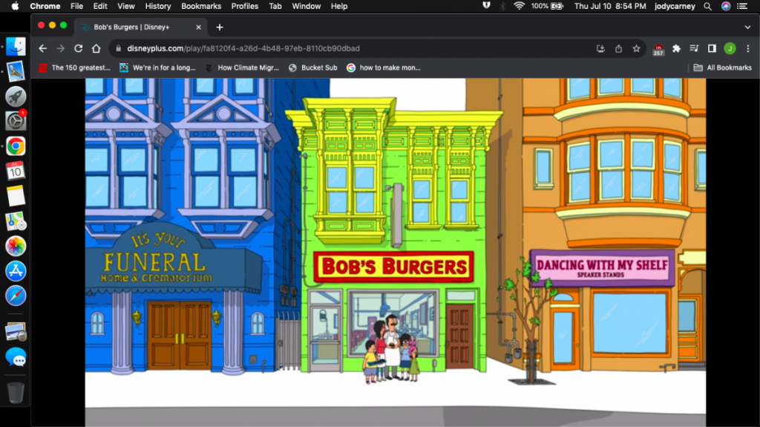Open Chrome three-dot menu
The image size is (760, 427).
coord(748,48)
